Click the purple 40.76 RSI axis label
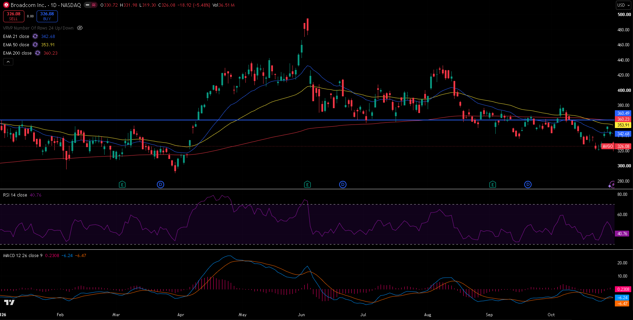The width and height of the screenshot is (633, 320). tap(623, 234)
